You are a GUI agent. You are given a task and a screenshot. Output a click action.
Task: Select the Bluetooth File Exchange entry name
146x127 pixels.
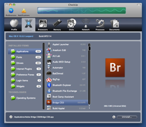[65, 91]
